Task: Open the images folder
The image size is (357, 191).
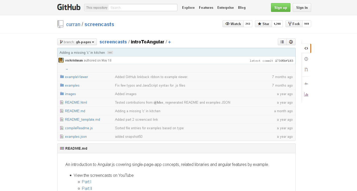Action: (x=70, y=94)
